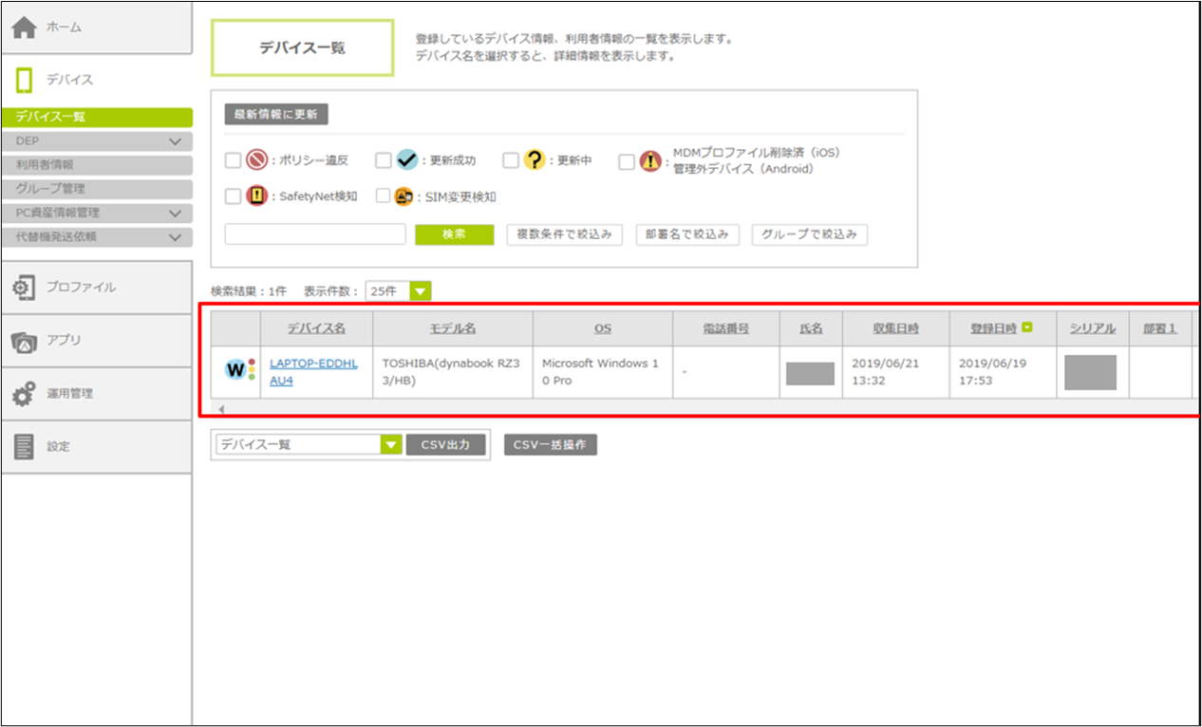Click the device search text field
The height and width of the screenshot is (727, 1202).
(x=315, y=234)
